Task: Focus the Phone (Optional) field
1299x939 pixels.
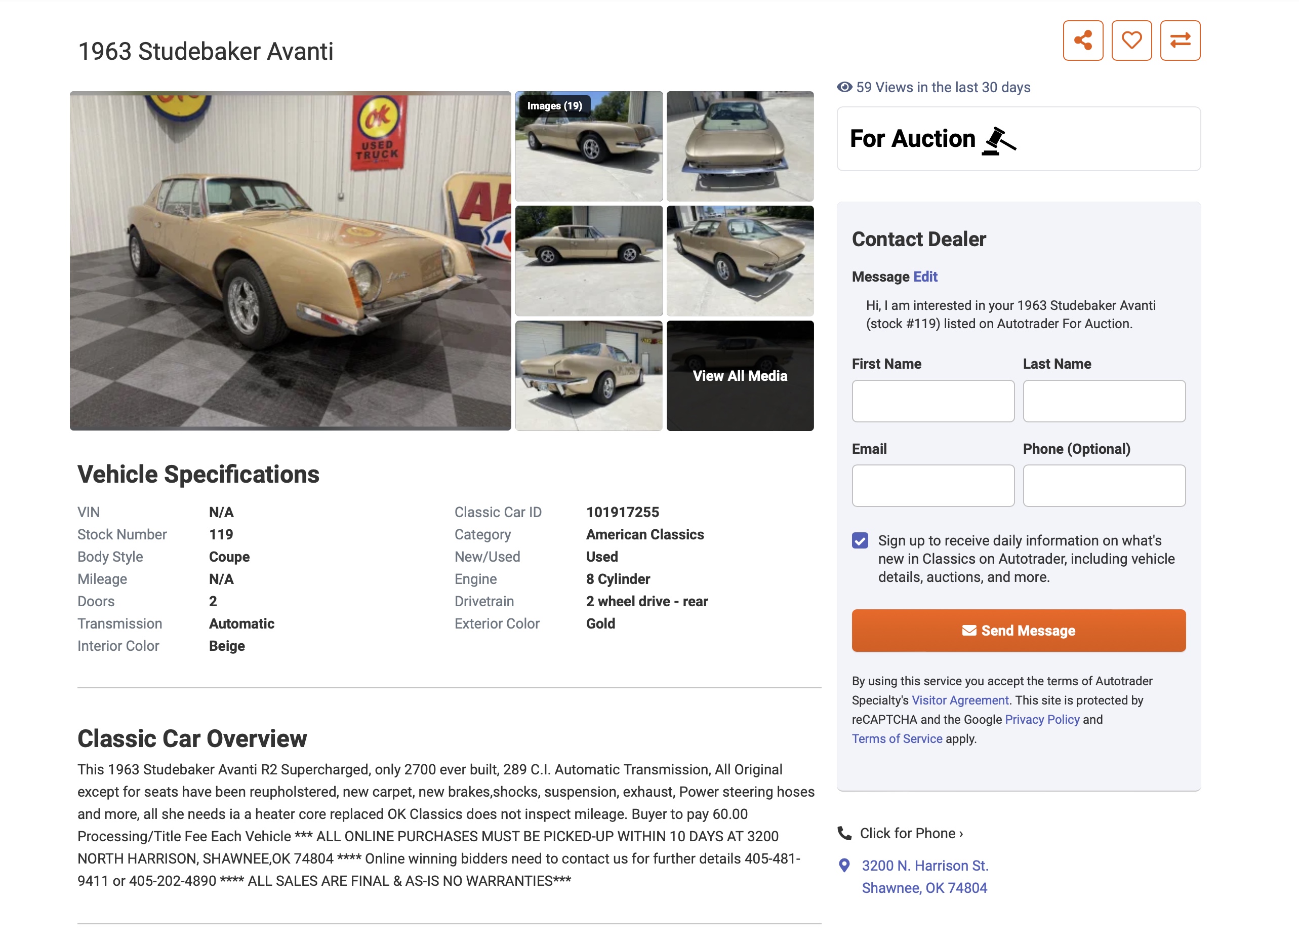Action: tap(1104, 486)
